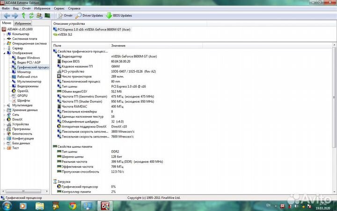Select Видео PCI / AGP item
This screenshot has height=211, width=337.
pyautogui.click(x=29, y=62)
